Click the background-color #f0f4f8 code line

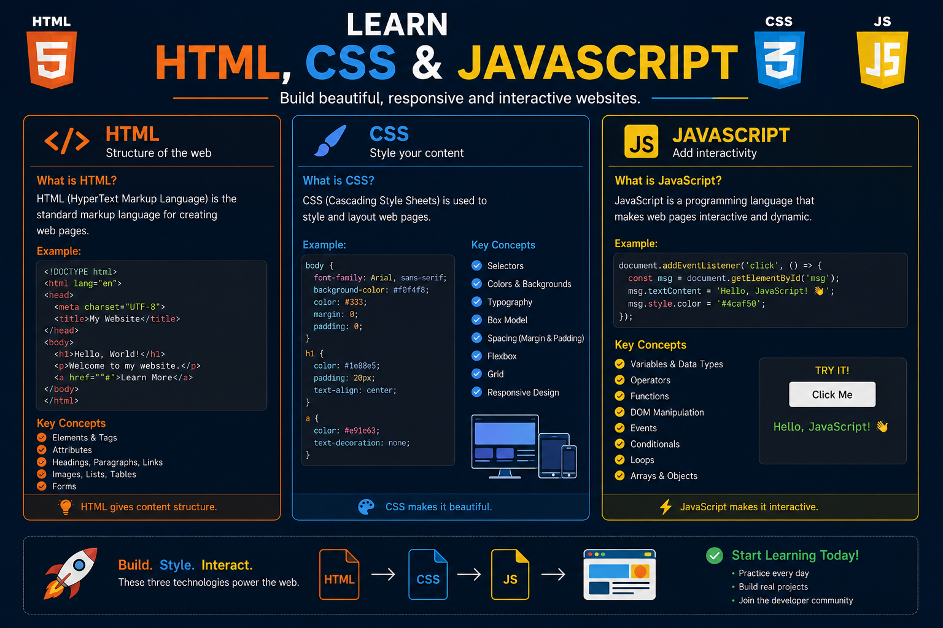coord(371,289)
